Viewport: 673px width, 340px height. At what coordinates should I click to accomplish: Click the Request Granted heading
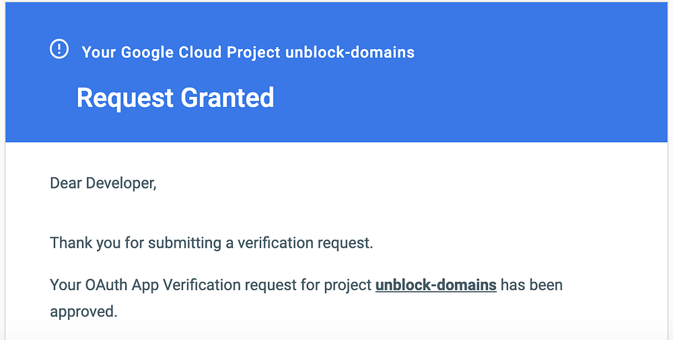coord(175,98)
